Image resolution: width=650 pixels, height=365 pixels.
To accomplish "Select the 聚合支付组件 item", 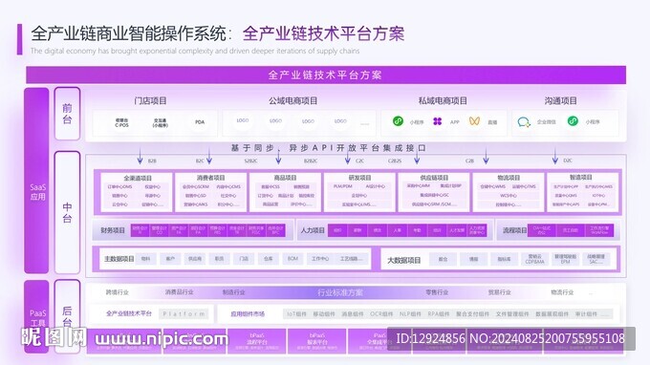I will click(472, 314).
